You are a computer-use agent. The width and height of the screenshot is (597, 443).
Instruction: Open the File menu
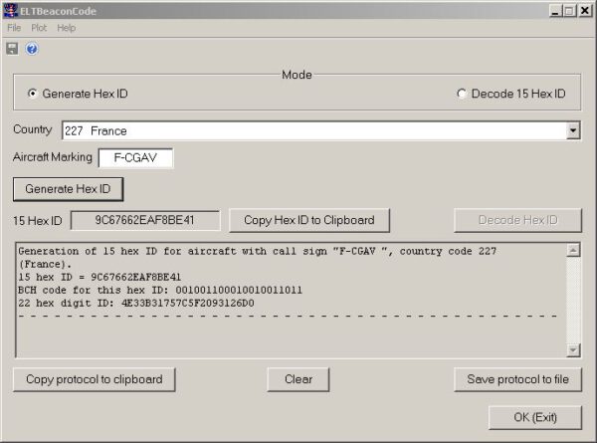14,28
